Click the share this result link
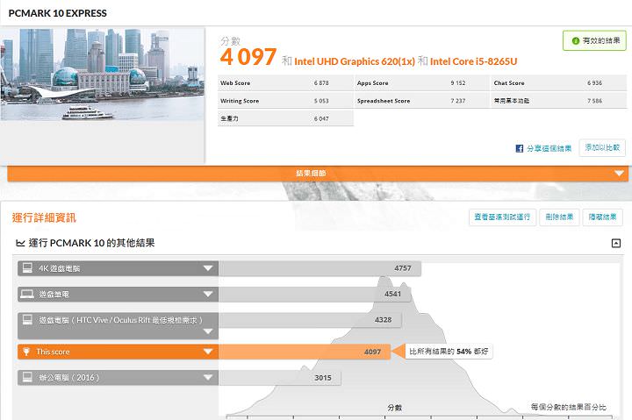632x420 pixels. tap(549, 148)
